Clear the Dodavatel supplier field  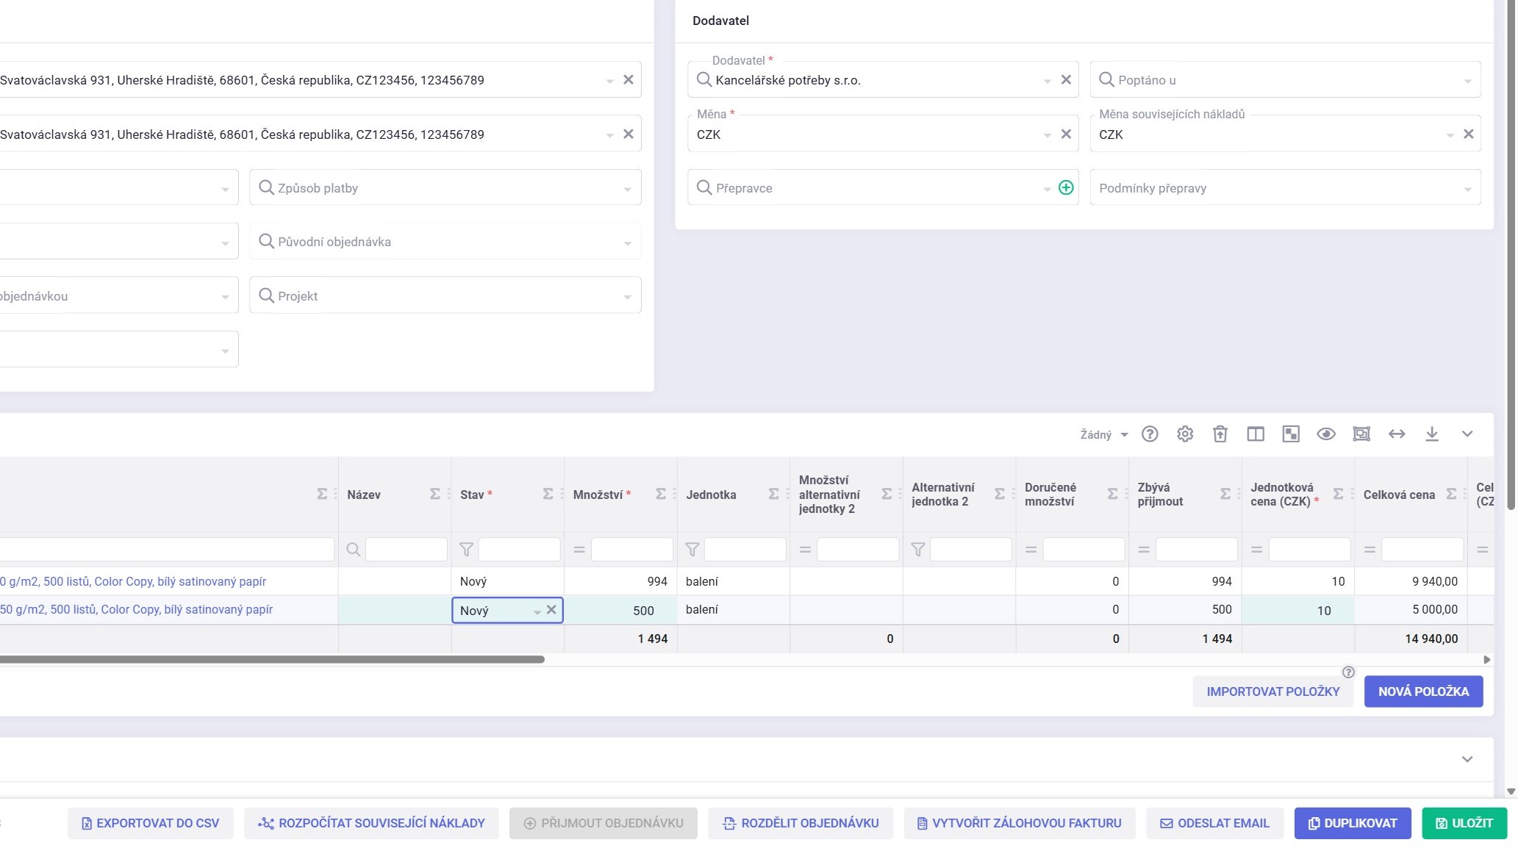point(1066,80)
